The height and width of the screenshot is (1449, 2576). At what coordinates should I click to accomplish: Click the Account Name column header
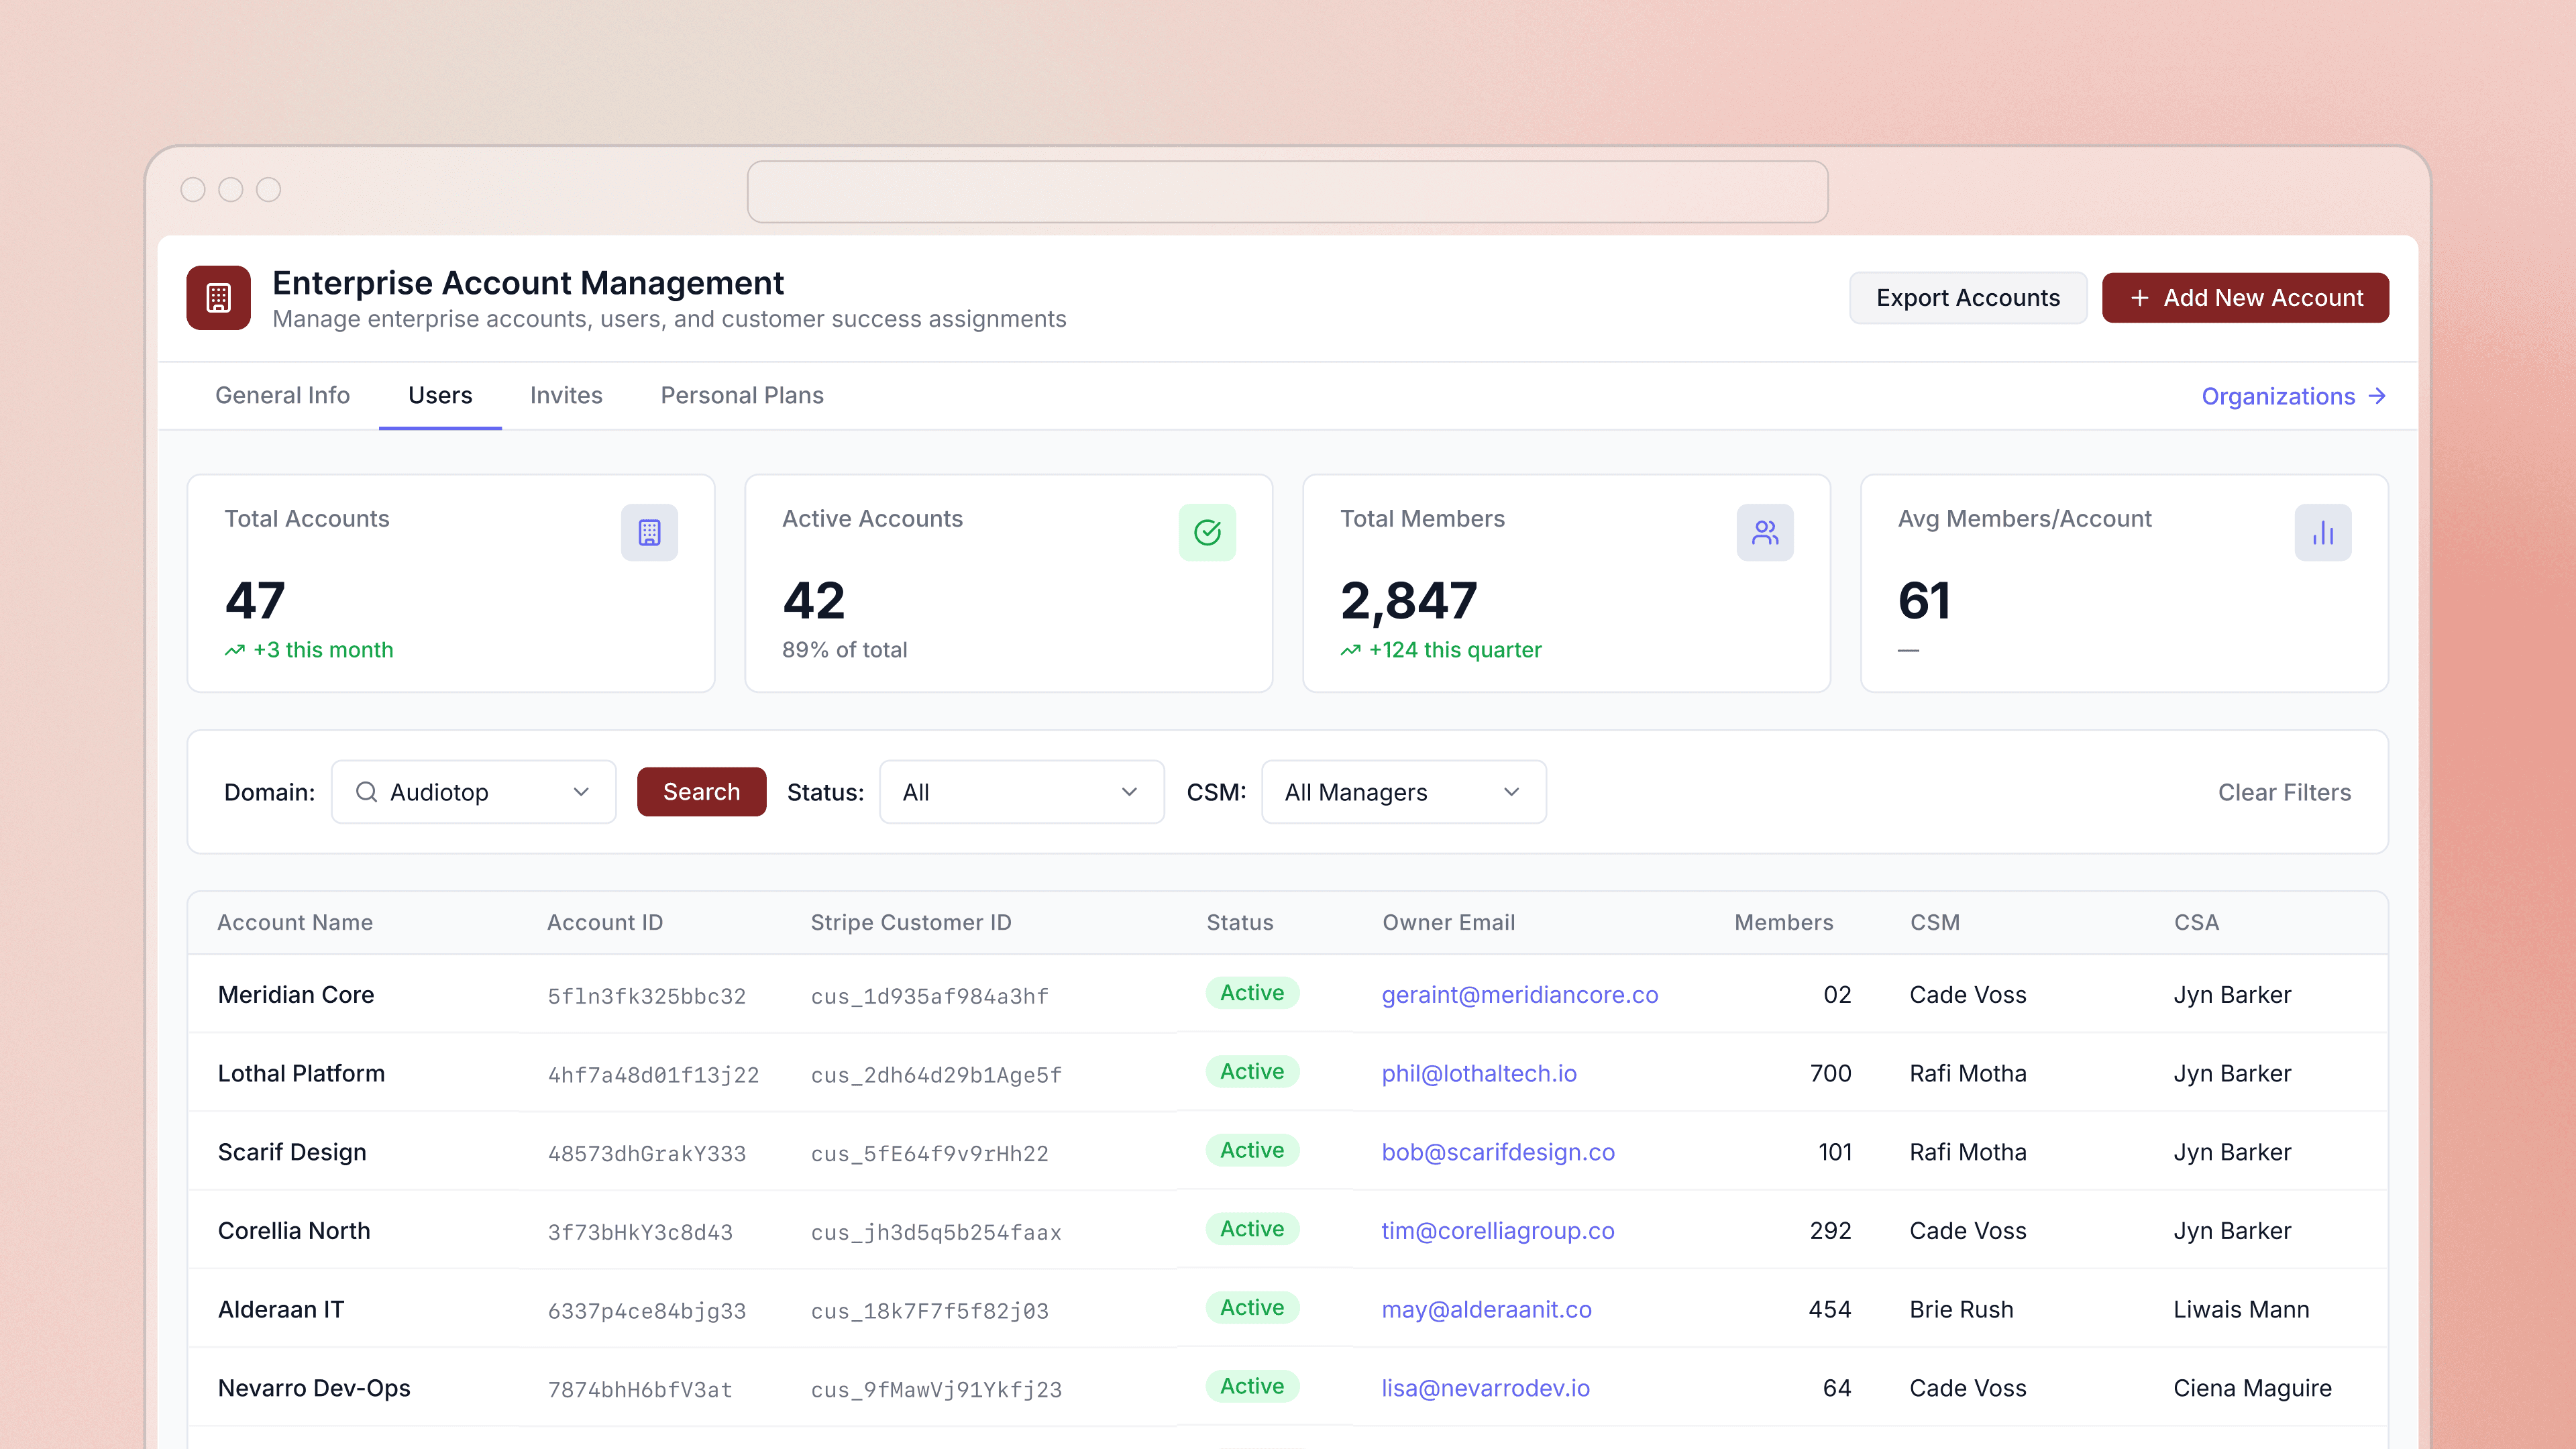pyautogui.click(x=295, y=922)
